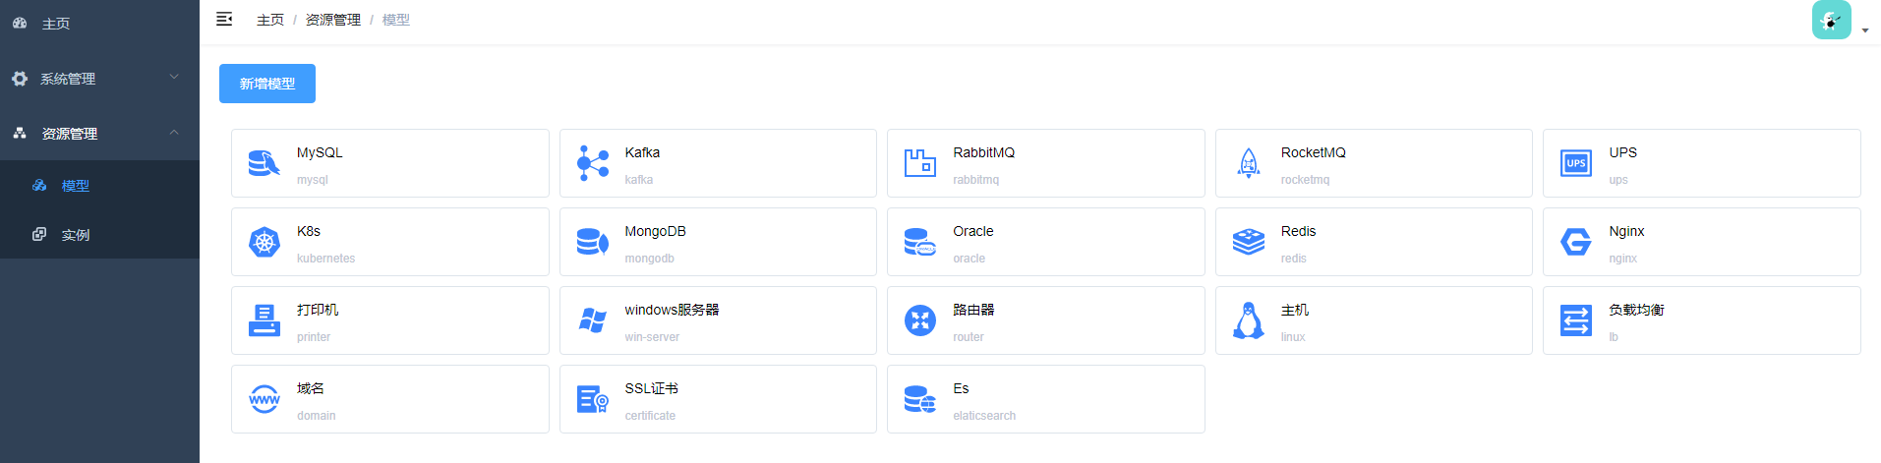Open the Oracle model card title
The width and height of the screenshot is (1881, 463).
click(x=972, y=231)
